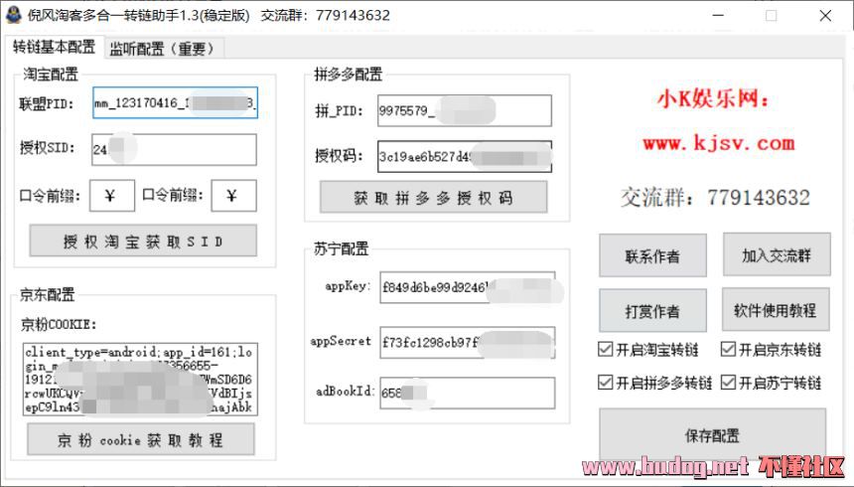Switch to the 转链基本配置 tab

[x=54, y=47]
